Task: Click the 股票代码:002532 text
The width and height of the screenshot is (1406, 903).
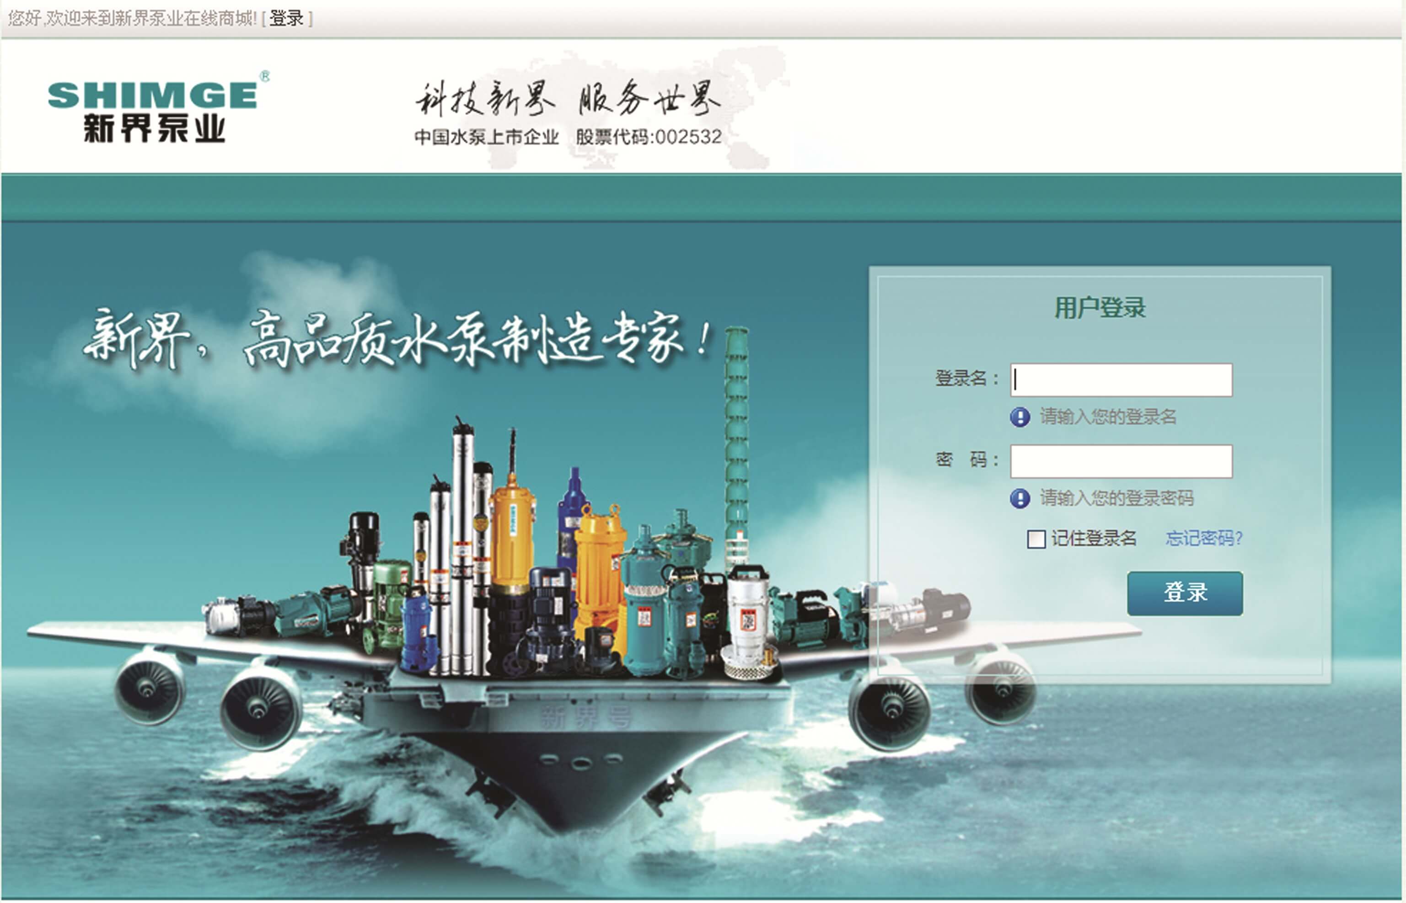Action: (x=648, y=137)
